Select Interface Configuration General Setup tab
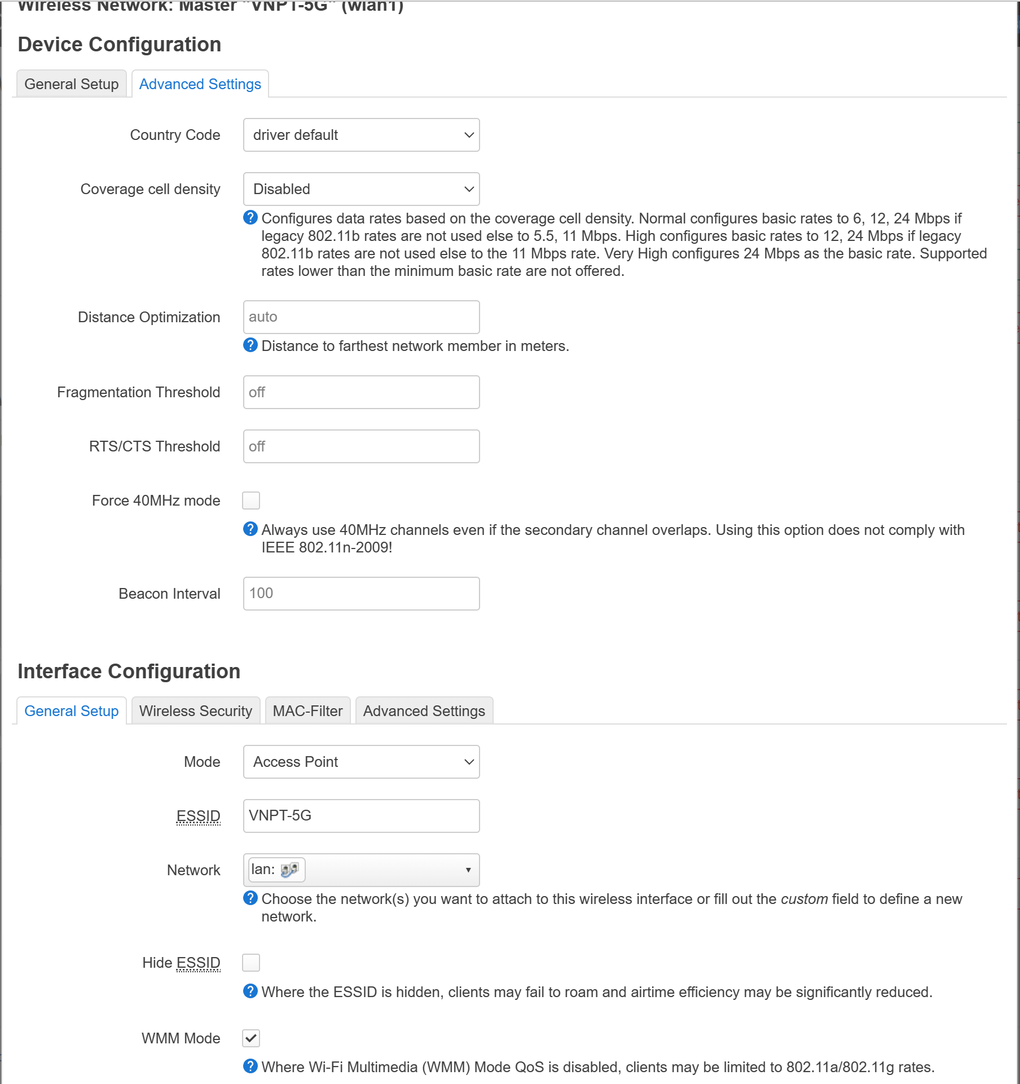 click(72, 711)
